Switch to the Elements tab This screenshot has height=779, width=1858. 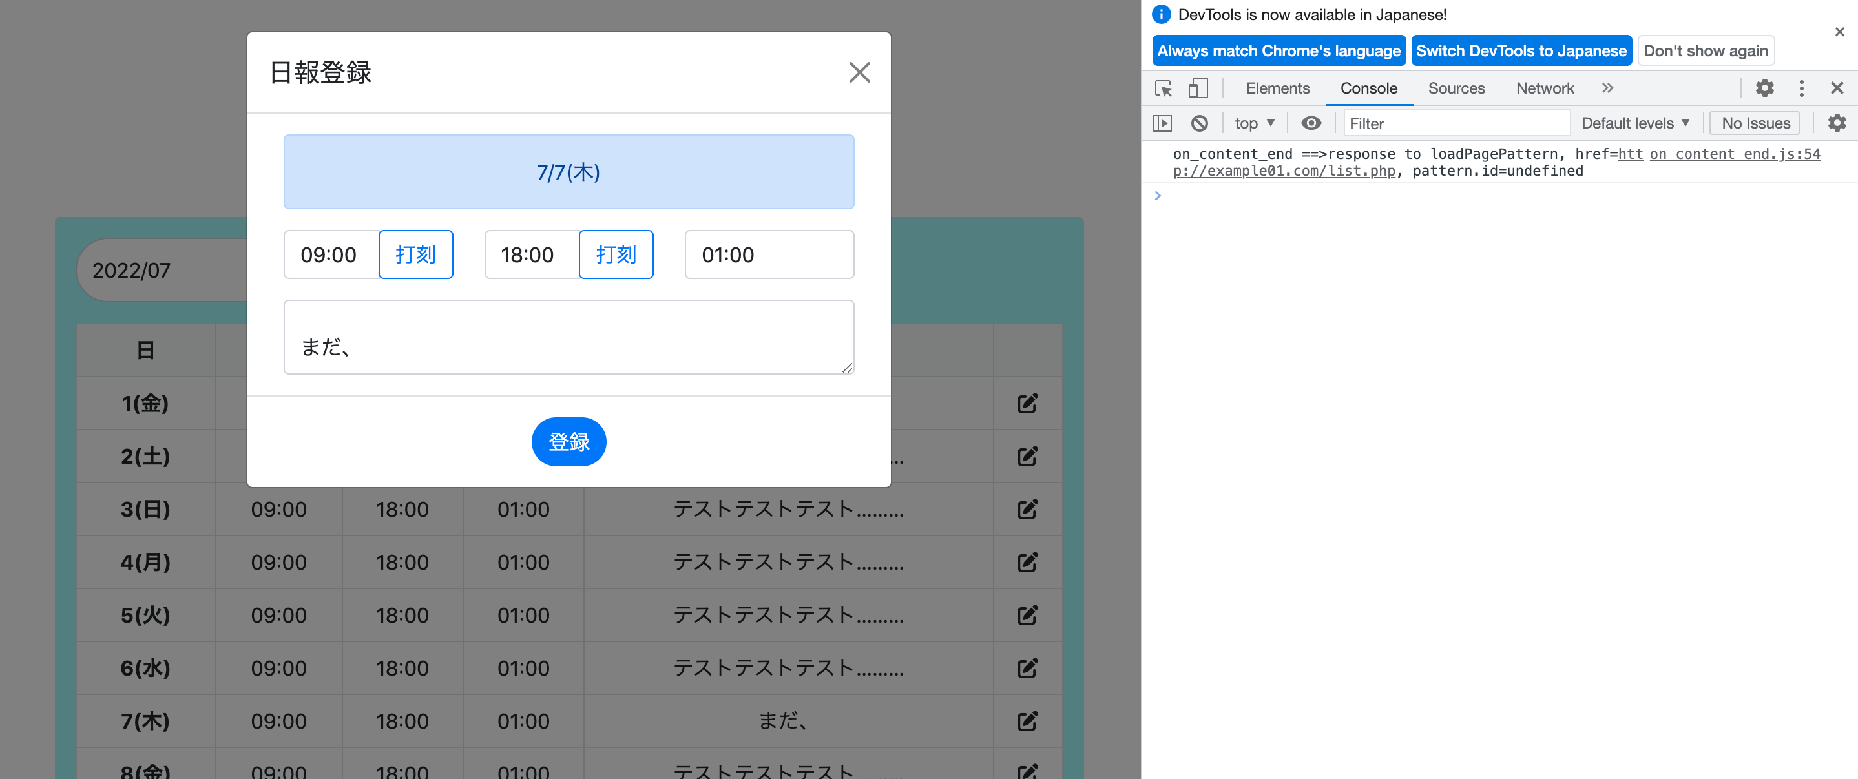1277,88
